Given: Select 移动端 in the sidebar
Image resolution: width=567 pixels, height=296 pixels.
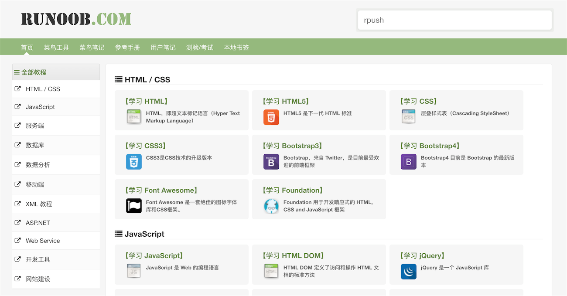Looking at the screenshot, I should click(x=56, y=184).
